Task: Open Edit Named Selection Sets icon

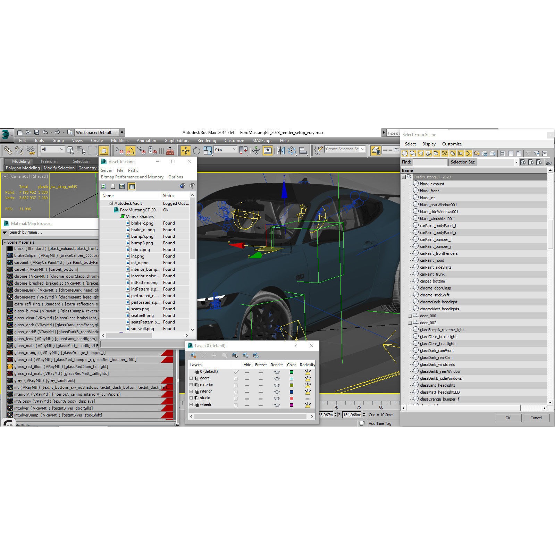Action: pyautogui.click(x=318, y=150)
